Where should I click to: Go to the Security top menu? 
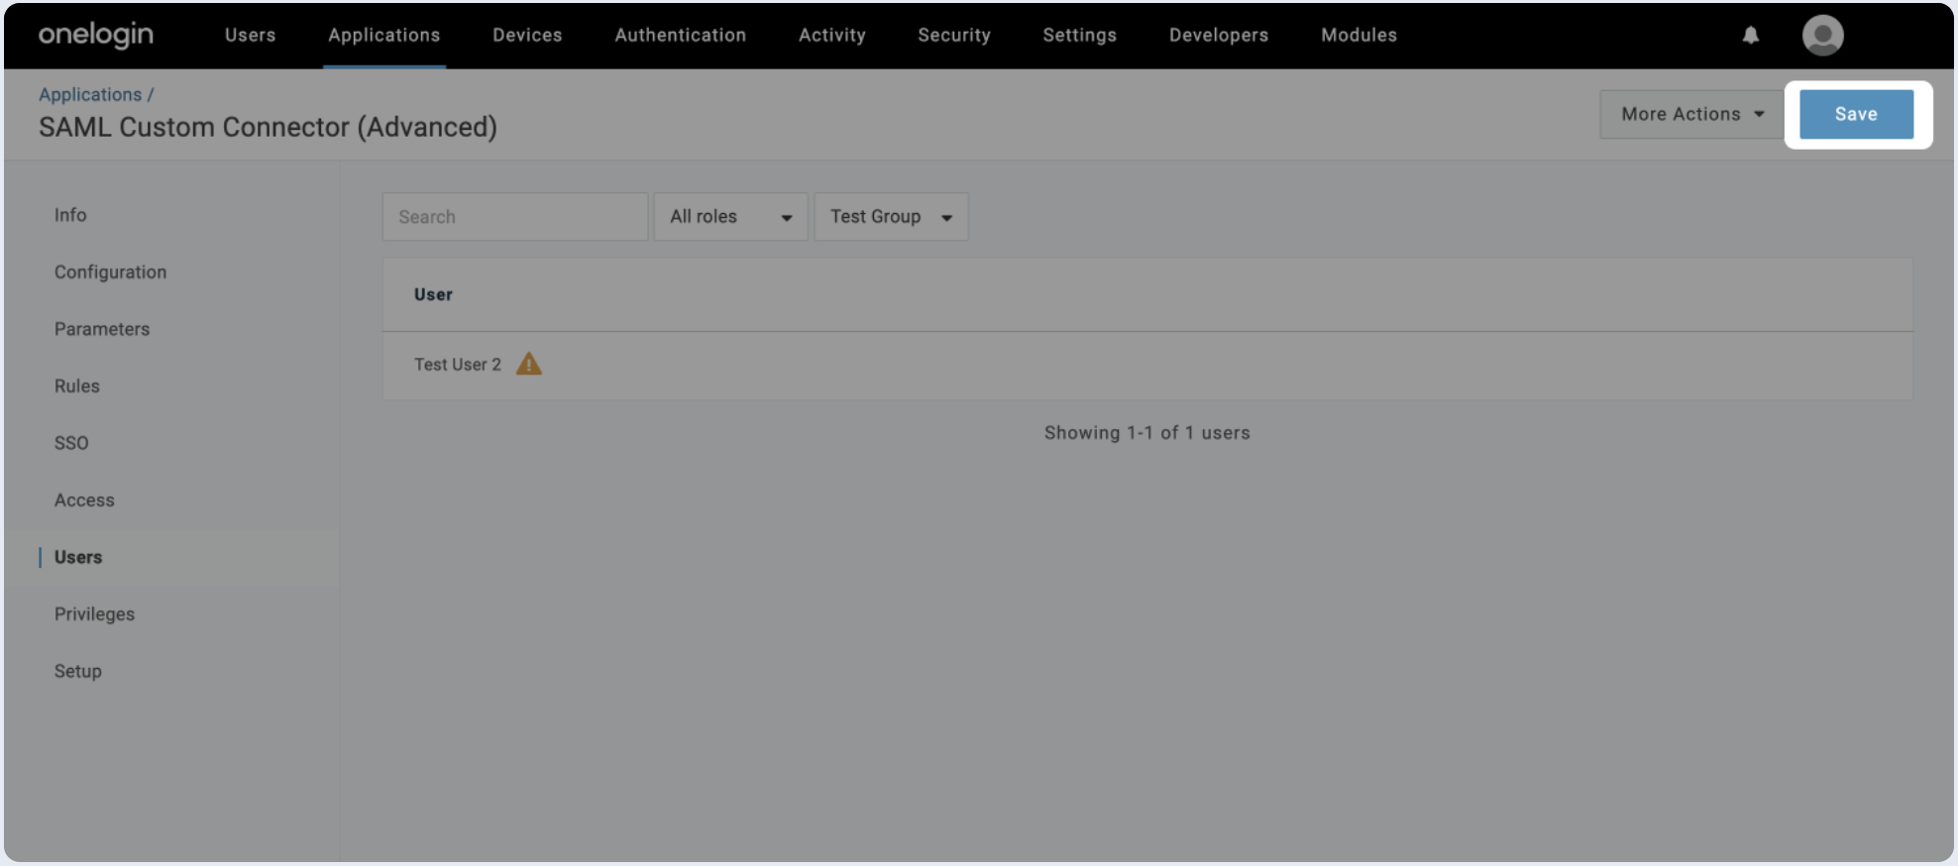tap(953, 35)
